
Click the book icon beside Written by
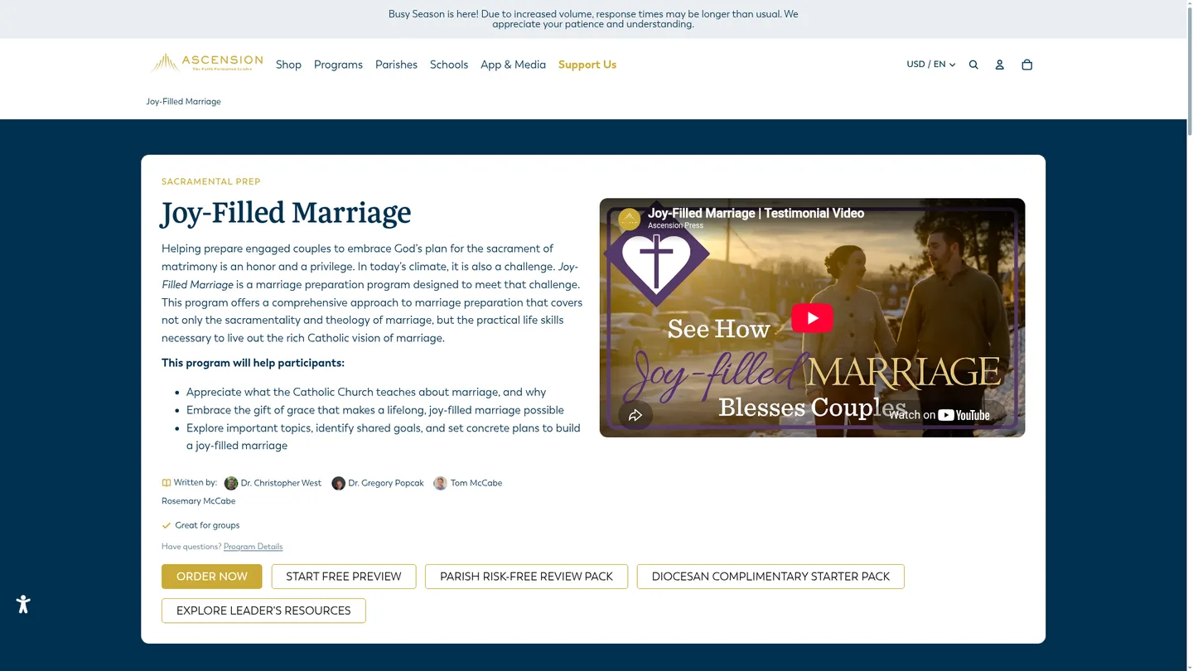[x=167, y=483]
